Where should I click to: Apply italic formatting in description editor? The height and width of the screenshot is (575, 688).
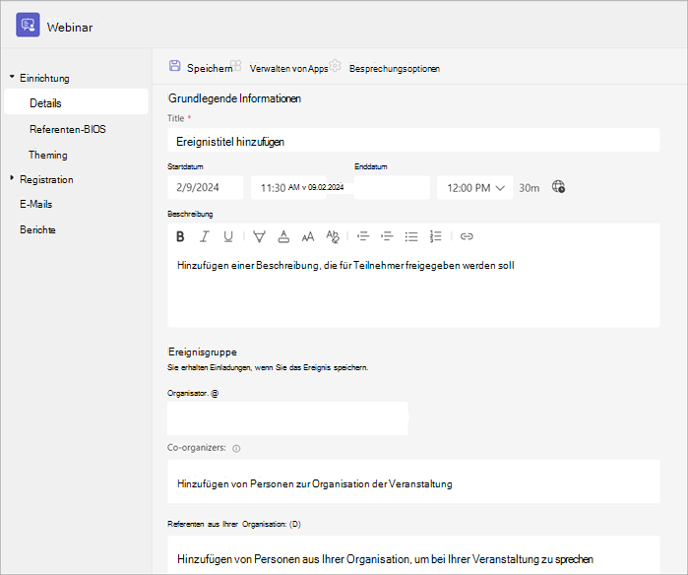tap(204, 236)
